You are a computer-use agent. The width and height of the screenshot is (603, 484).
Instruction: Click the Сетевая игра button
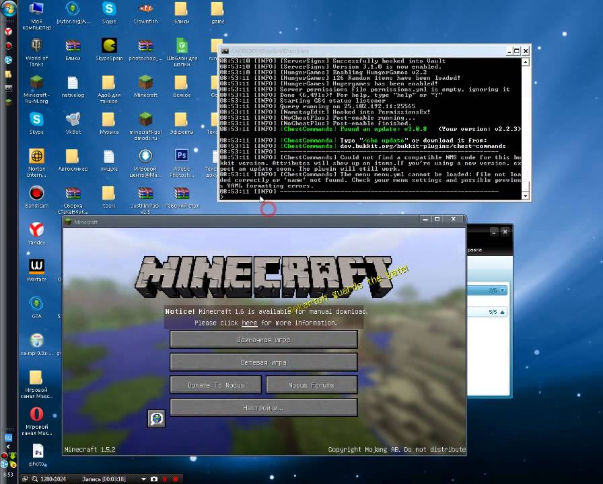[264, 362]
